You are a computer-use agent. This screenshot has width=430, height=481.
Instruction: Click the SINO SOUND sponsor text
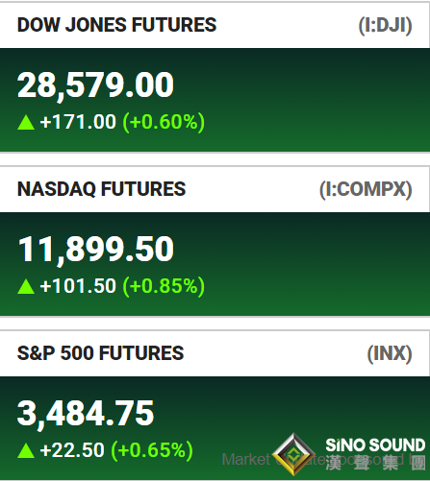tap(375, 445)
